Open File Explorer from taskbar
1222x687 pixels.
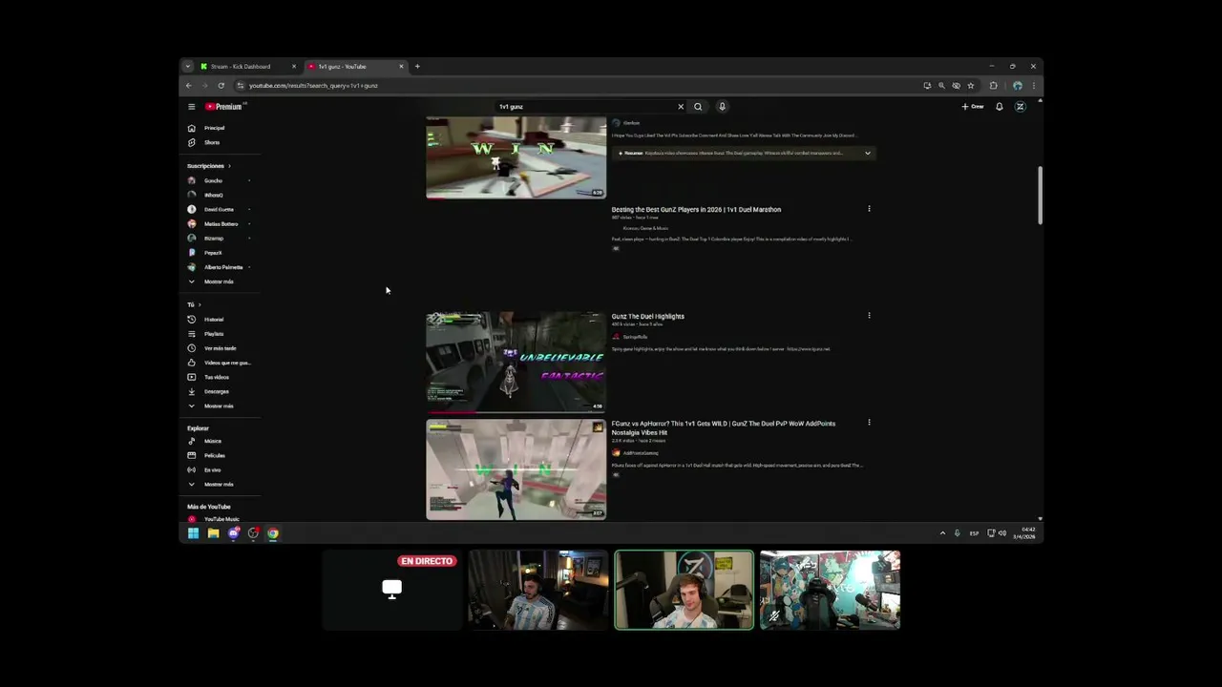pos(213,533)
